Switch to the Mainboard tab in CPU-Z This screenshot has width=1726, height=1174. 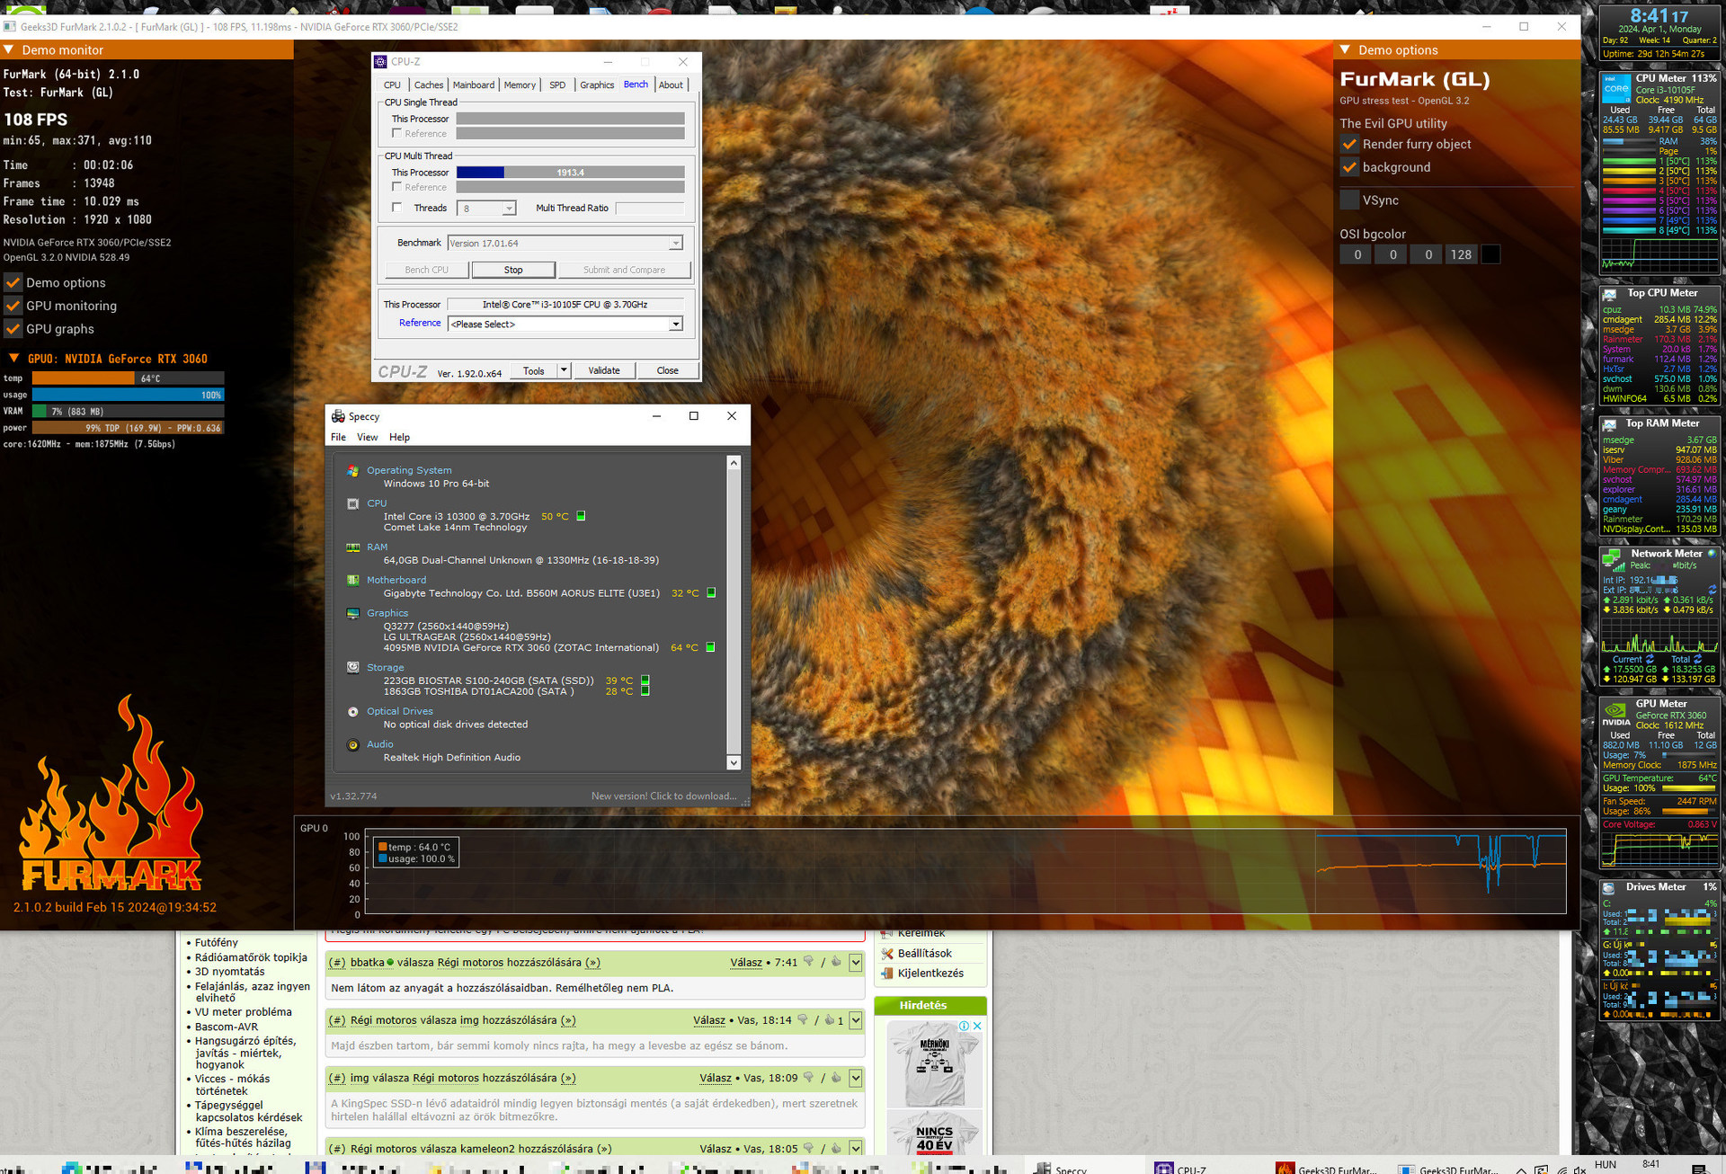click(473, 85)
